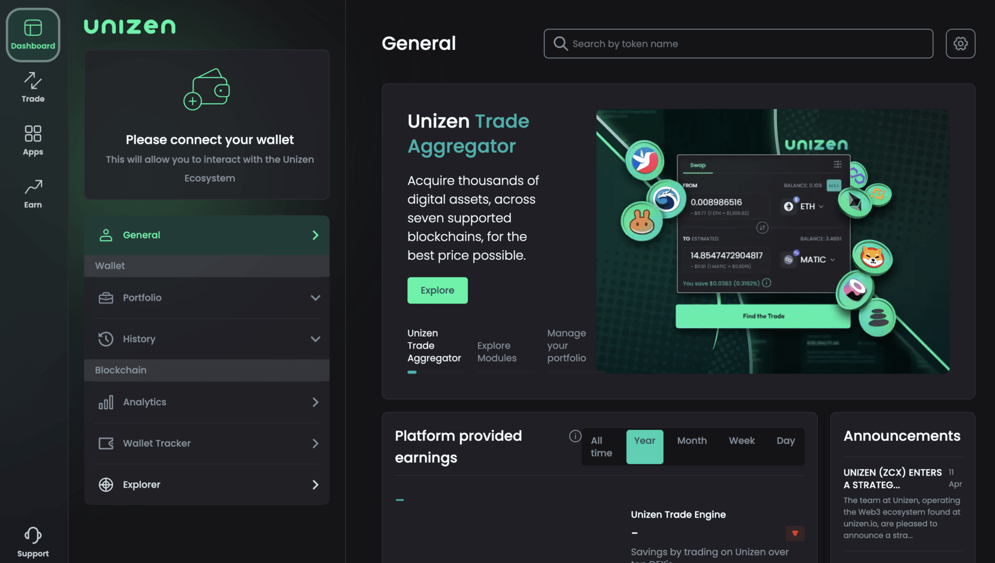Click the Portfolio briefcase icon
995x563 pixels.
(x=106, y=298)
